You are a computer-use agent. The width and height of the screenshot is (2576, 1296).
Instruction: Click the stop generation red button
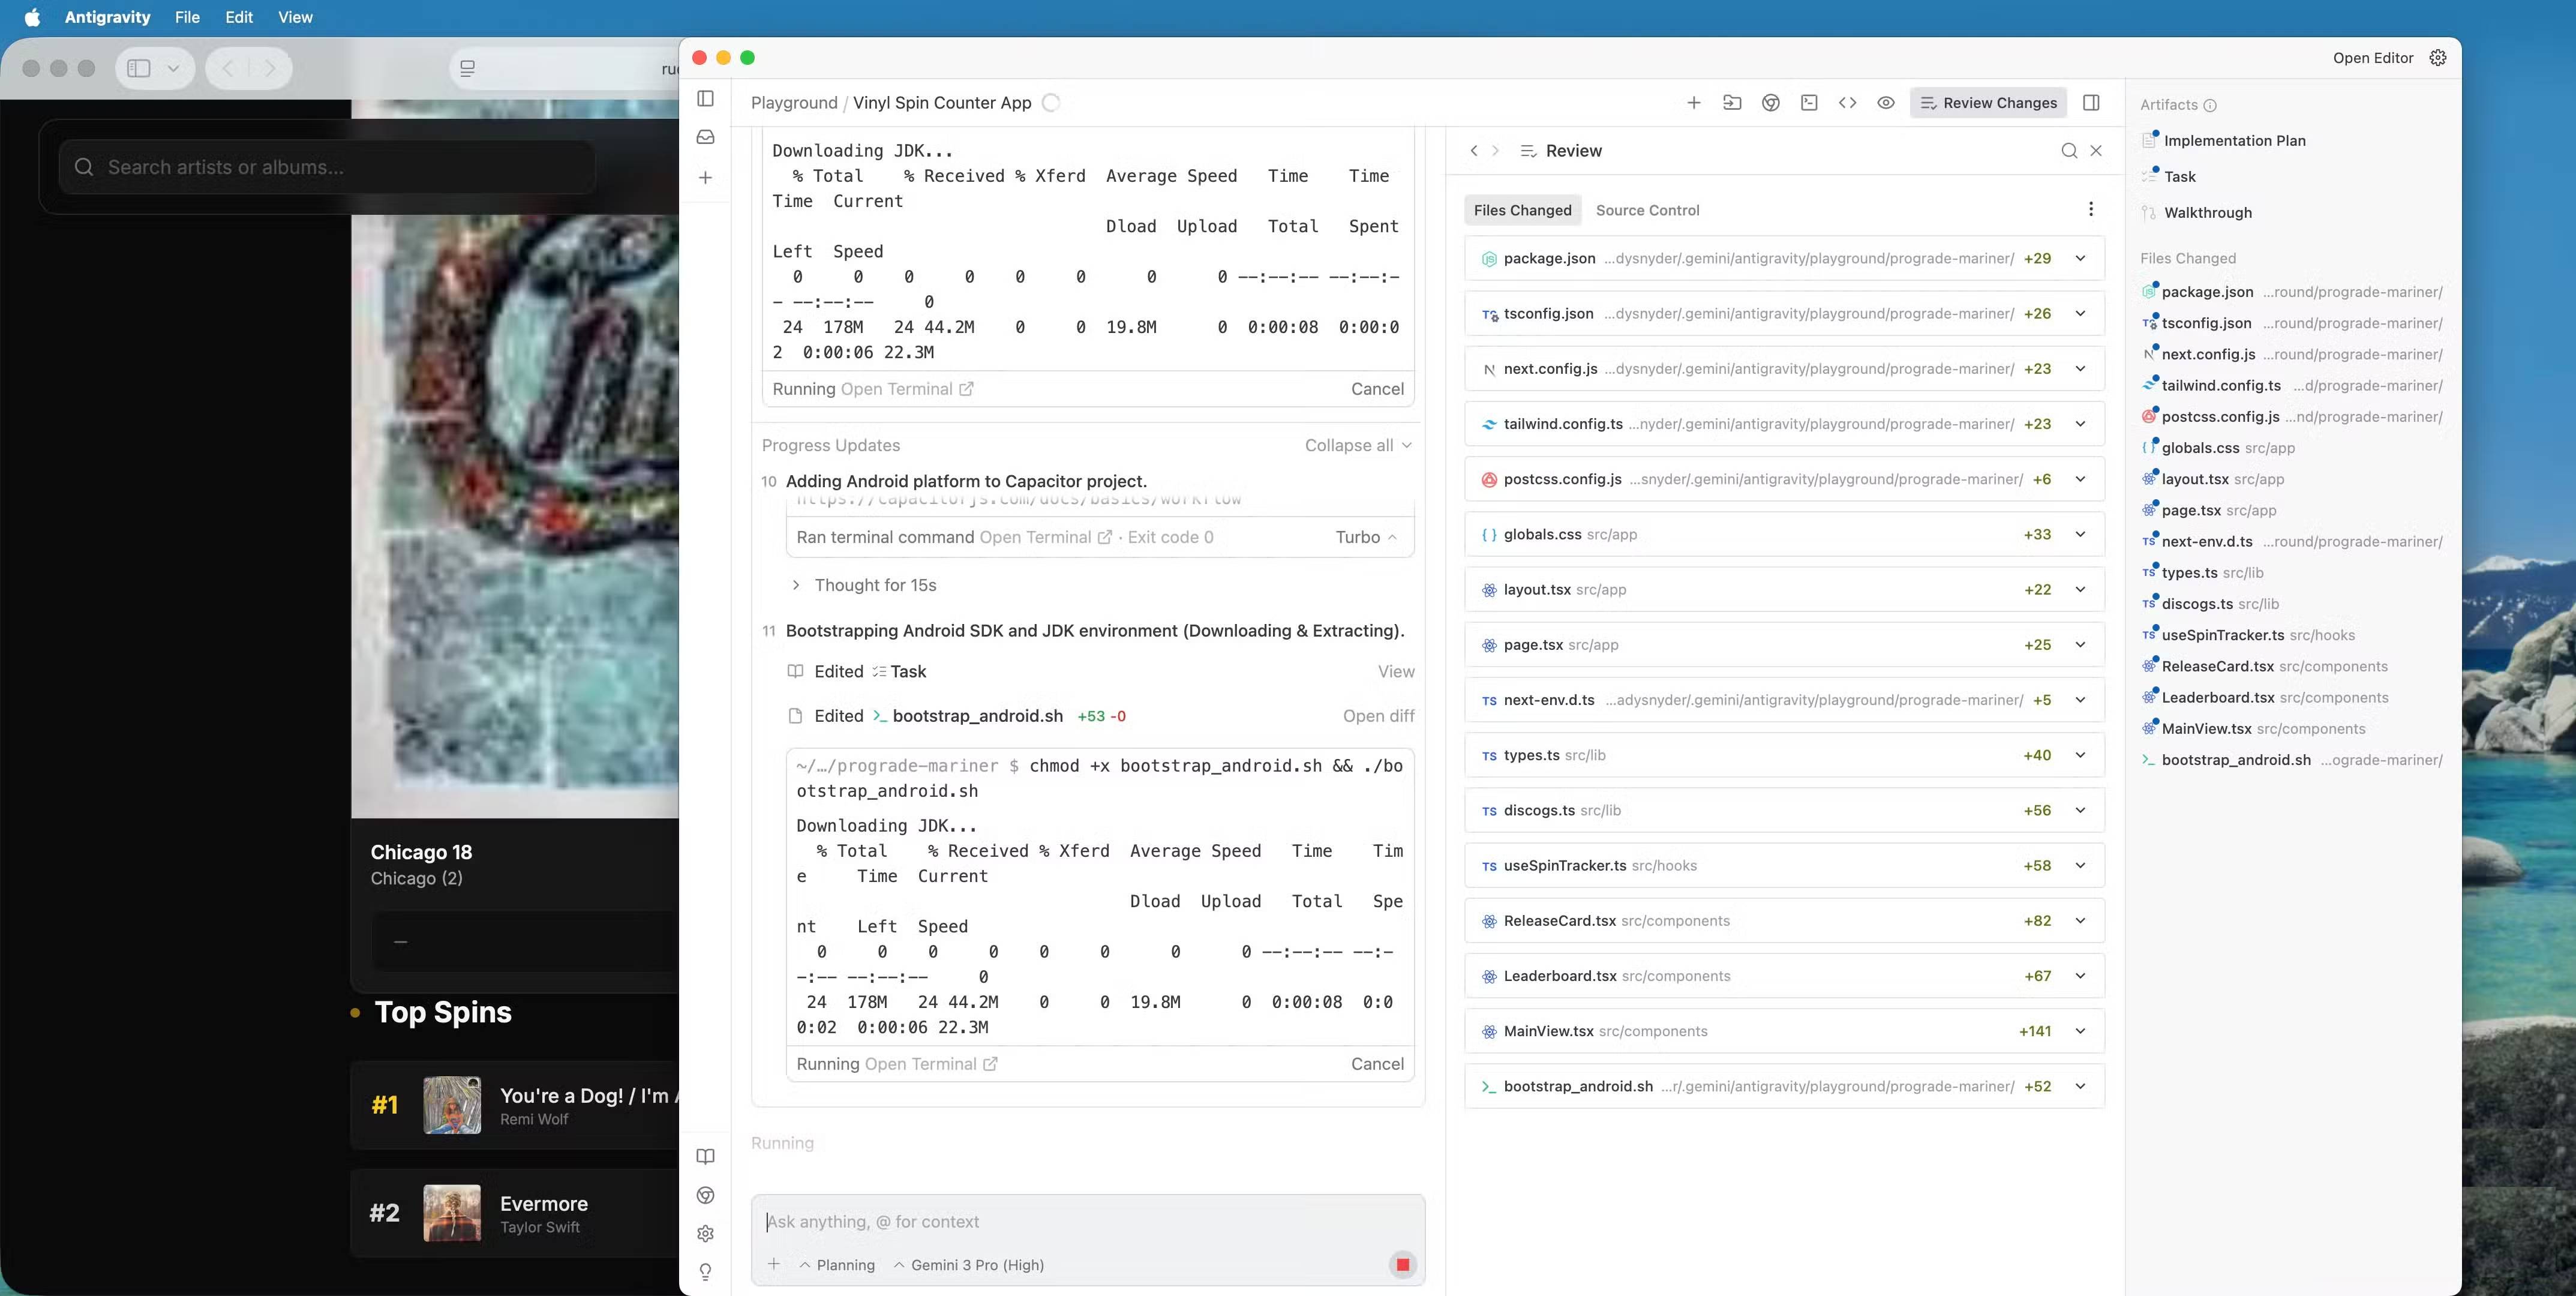(x=1402, y=1265)
